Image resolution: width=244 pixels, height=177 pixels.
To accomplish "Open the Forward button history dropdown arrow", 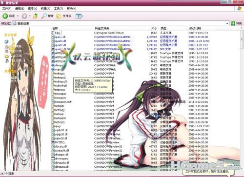I will point(30,16).
